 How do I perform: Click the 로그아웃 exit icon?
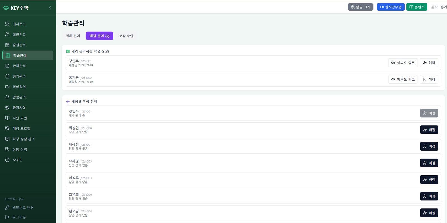(x=7, y=217)
